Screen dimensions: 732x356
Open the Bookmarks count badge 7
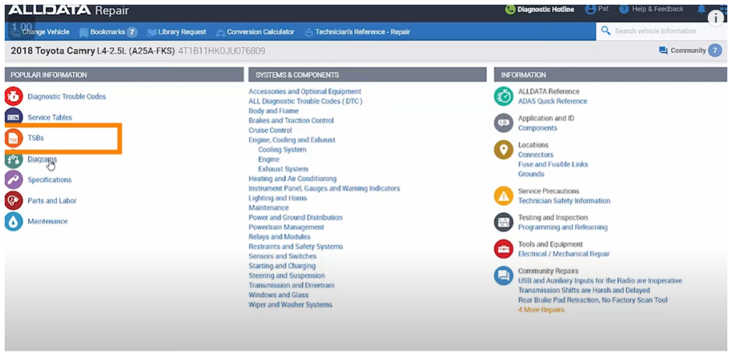coord(132,32)
